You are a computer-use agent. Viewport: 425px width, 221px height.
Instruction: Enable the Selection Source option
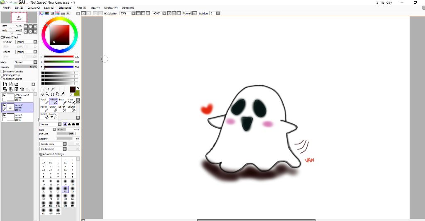tap(2, 79)
